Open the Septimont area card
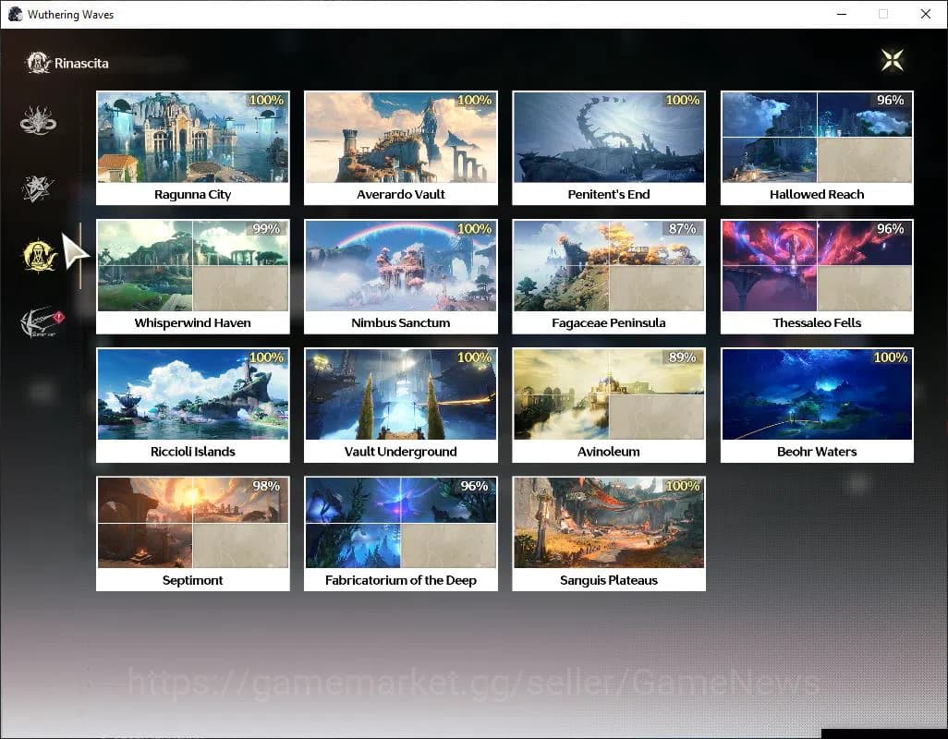 (192, 533)
